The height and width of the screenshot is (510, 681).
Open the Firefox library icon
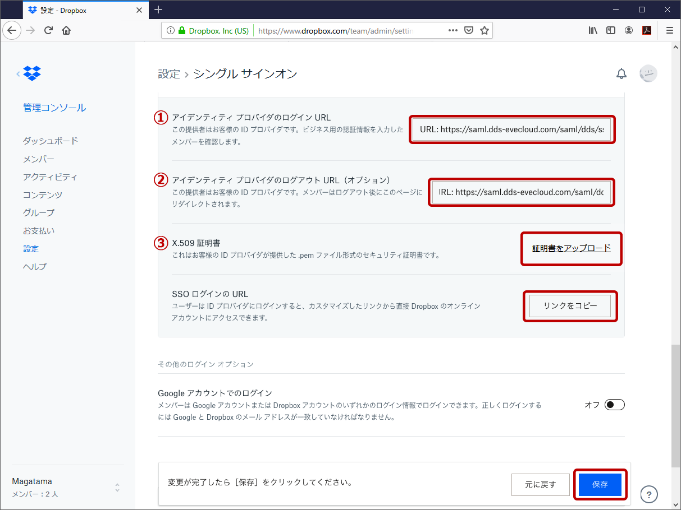tap(593, 31)
